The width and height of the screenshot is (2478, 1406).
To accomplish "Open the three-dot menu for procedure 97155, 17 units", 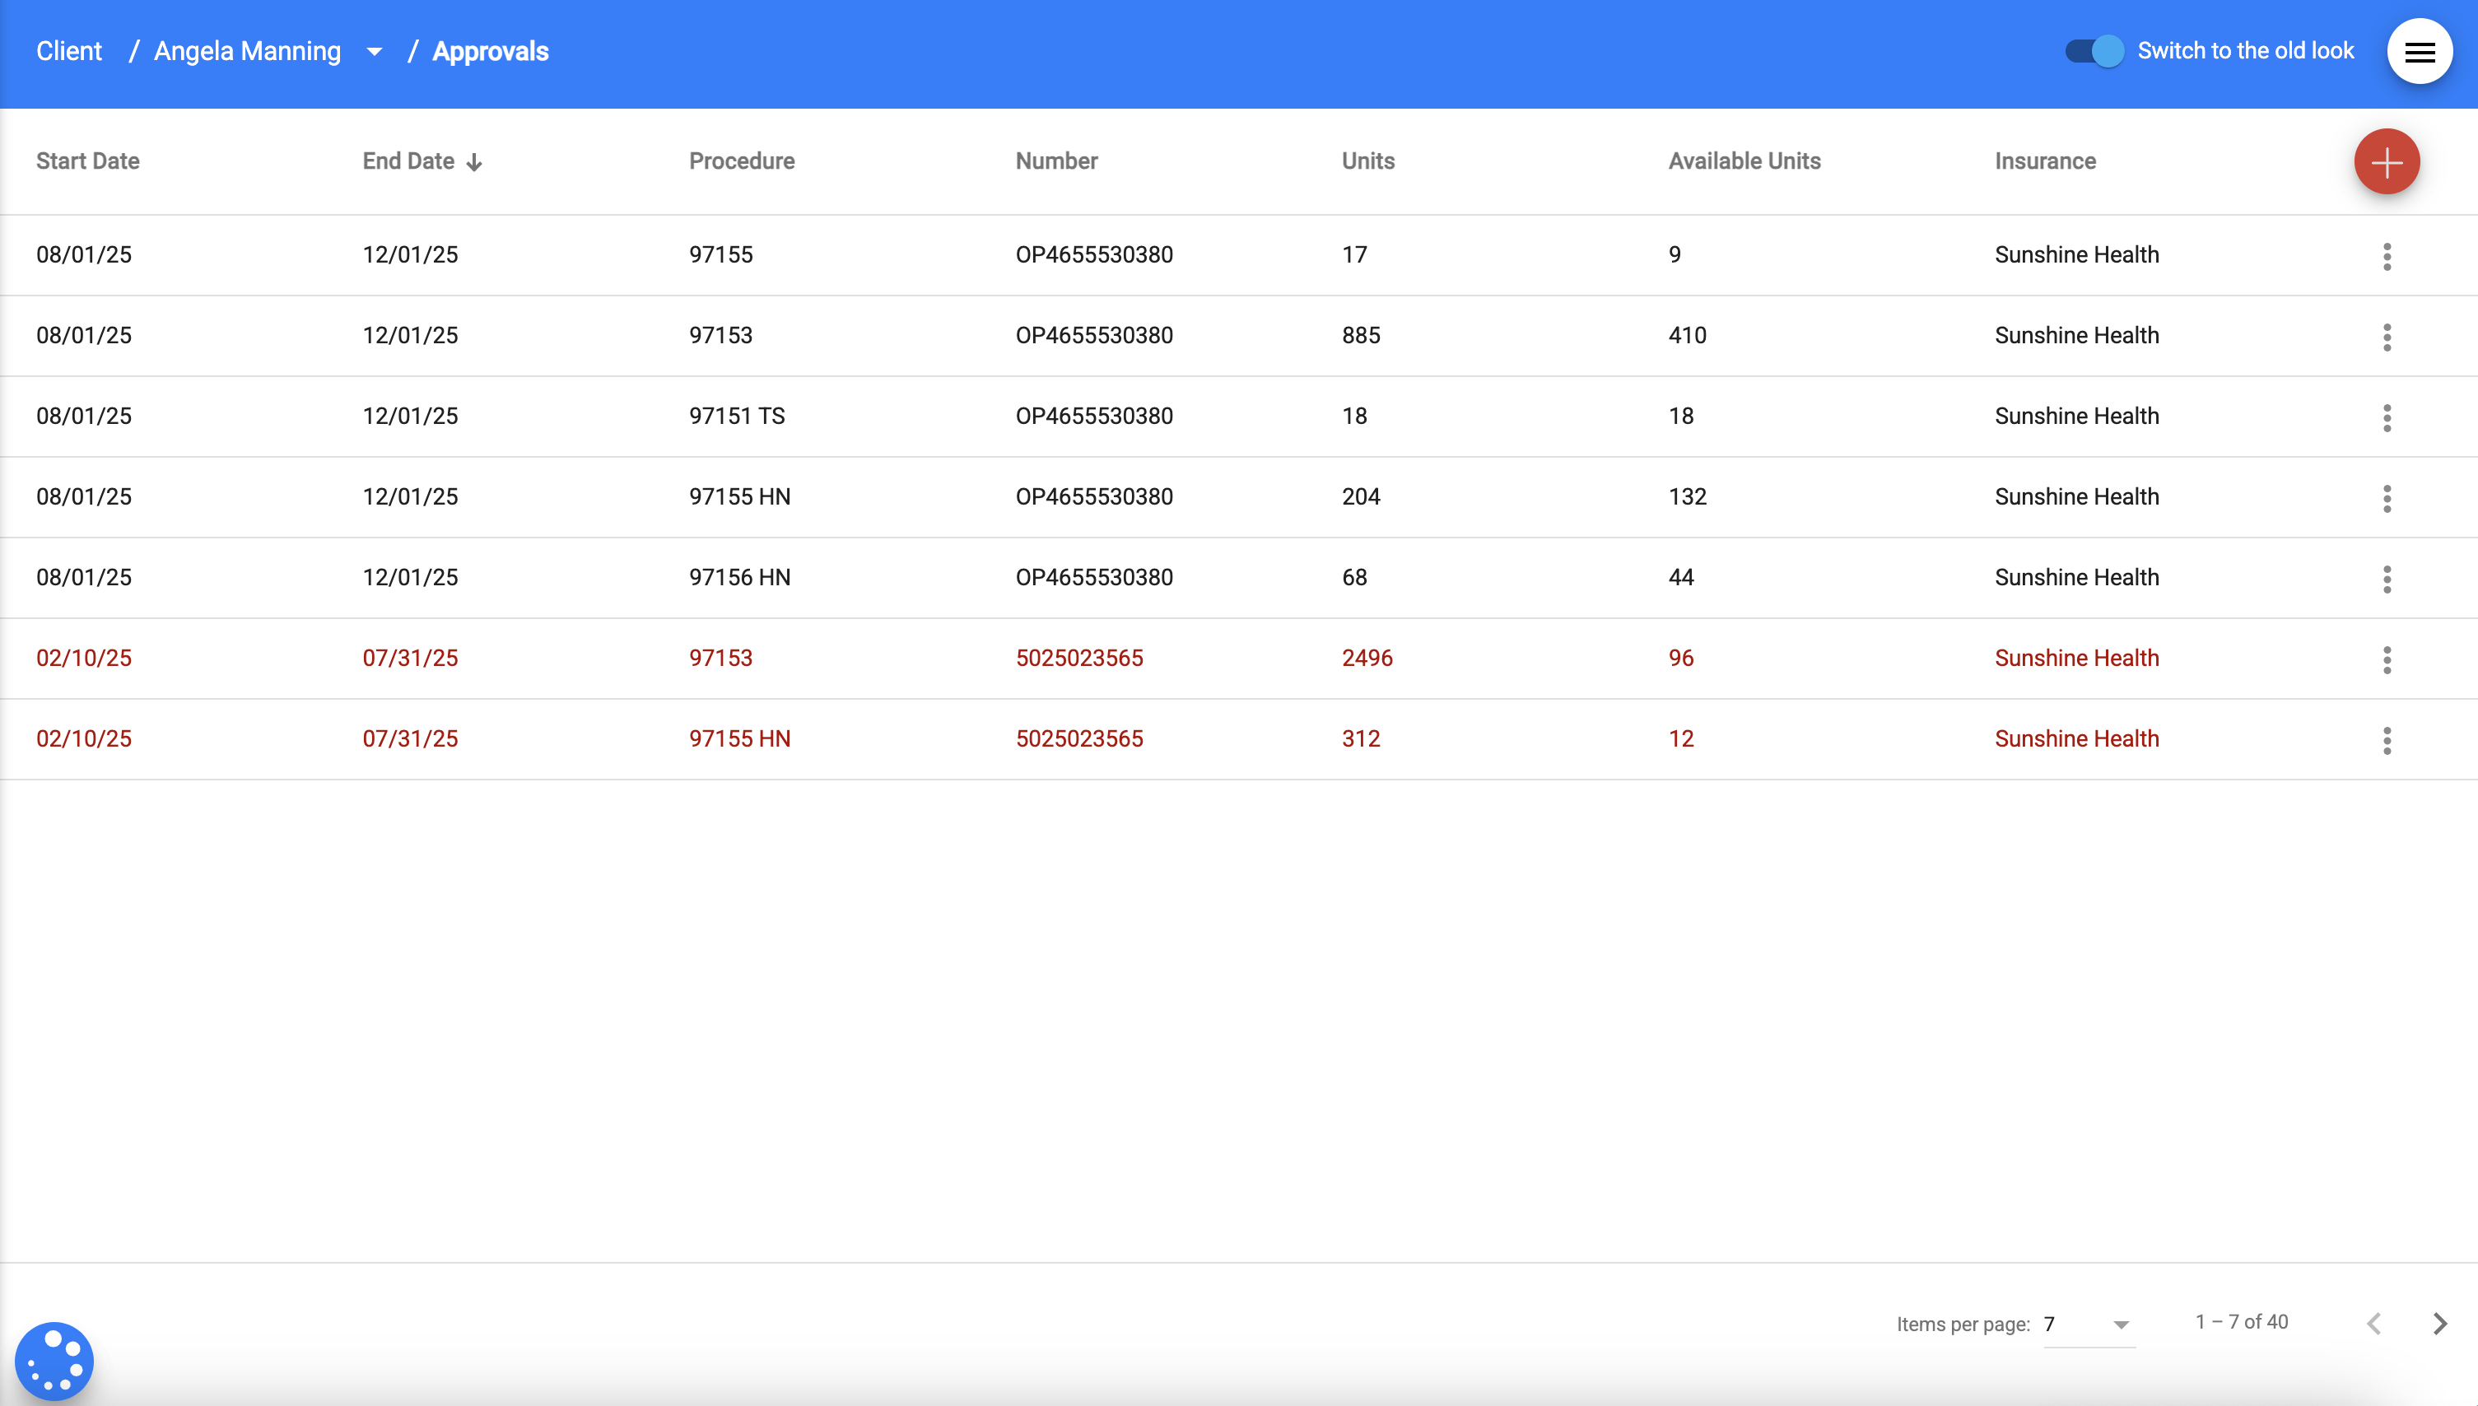I will (2387, 256).
